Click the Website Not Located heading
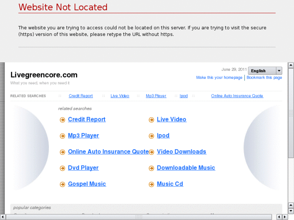294x220 pixels. (x=63, y=7)
